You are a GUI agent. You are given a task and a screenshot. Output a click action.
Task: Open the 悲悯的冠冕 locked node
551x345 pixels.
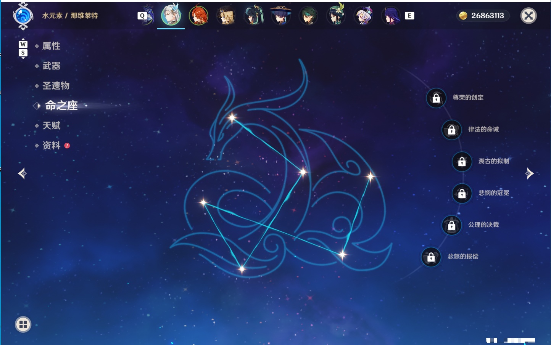tap(462, 193)
